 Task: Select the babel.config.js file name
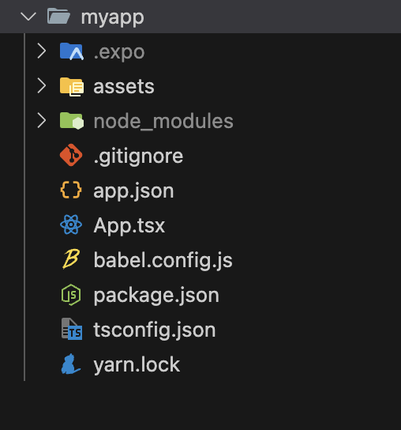163,260
